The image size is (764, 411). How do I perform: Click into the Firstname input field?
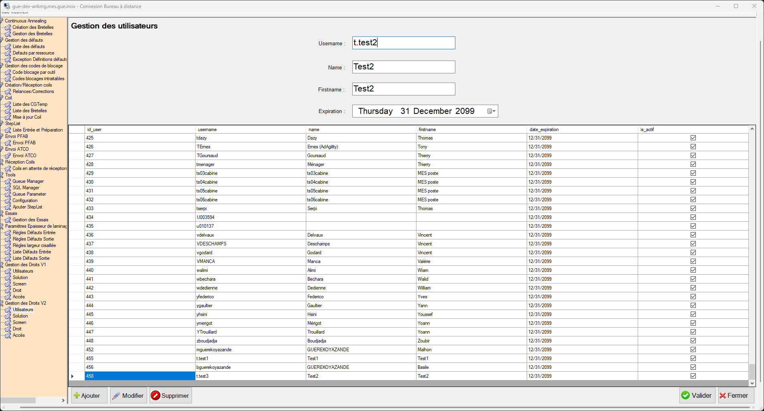[x=404, y=89]
